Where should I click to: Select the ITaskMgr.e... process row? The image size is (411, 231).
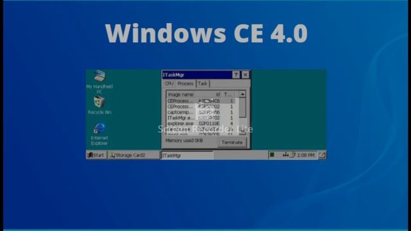(200, 118)
